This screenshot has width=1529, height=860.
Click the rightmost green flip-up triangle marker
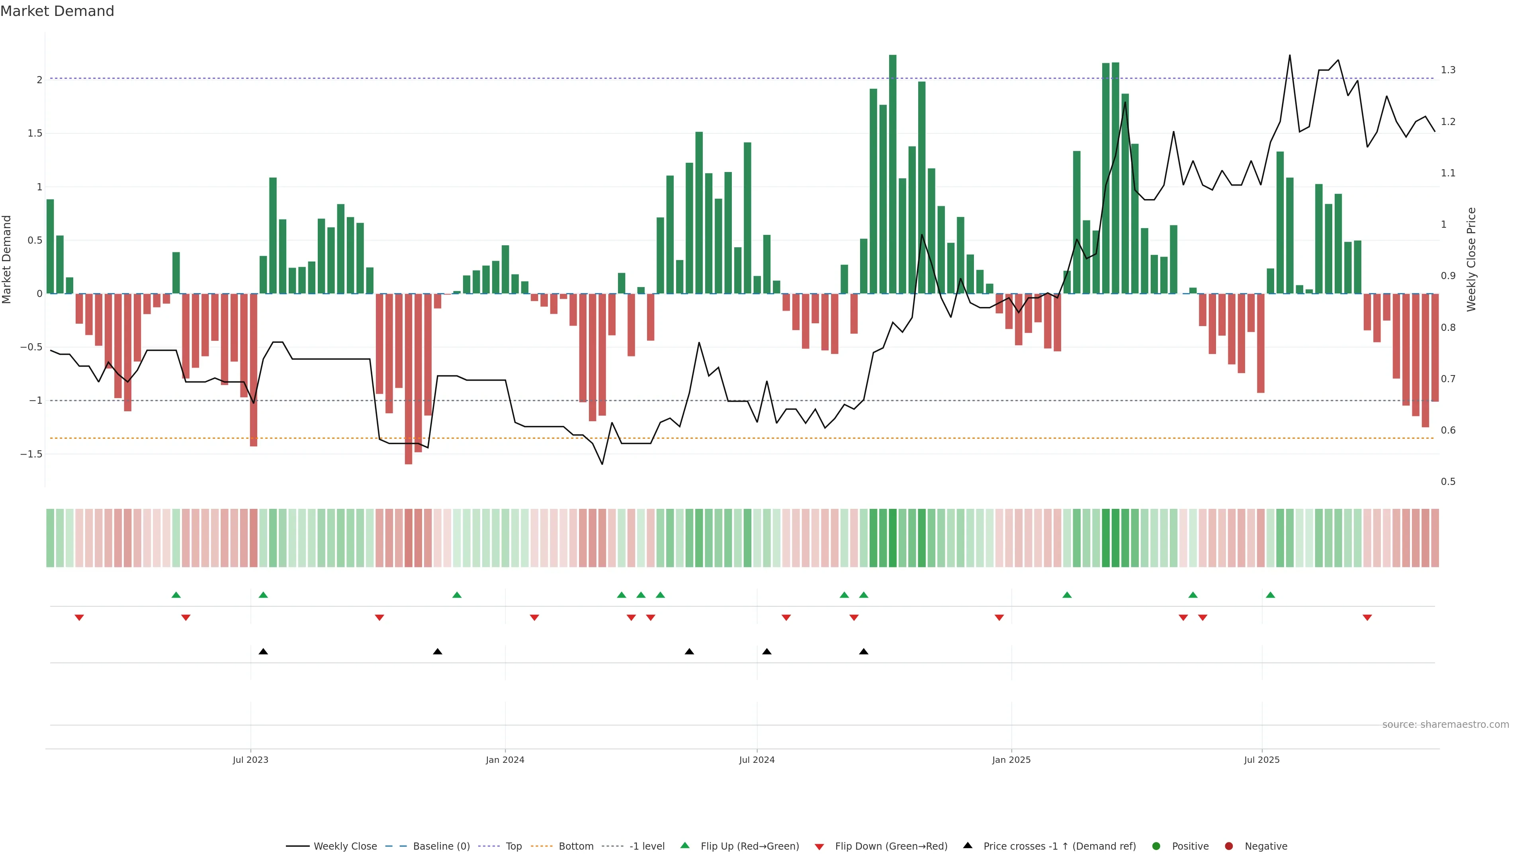1270,595
